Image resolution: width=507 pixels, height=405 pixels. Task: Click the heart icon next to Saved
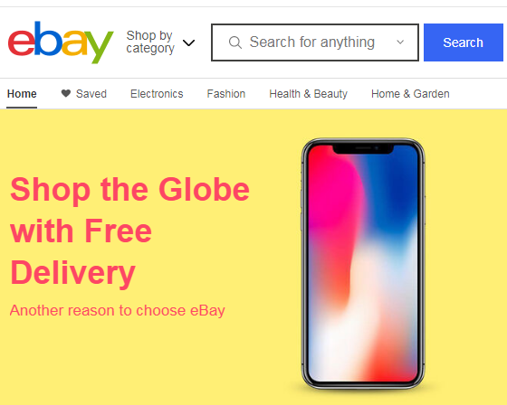point(66,93)
